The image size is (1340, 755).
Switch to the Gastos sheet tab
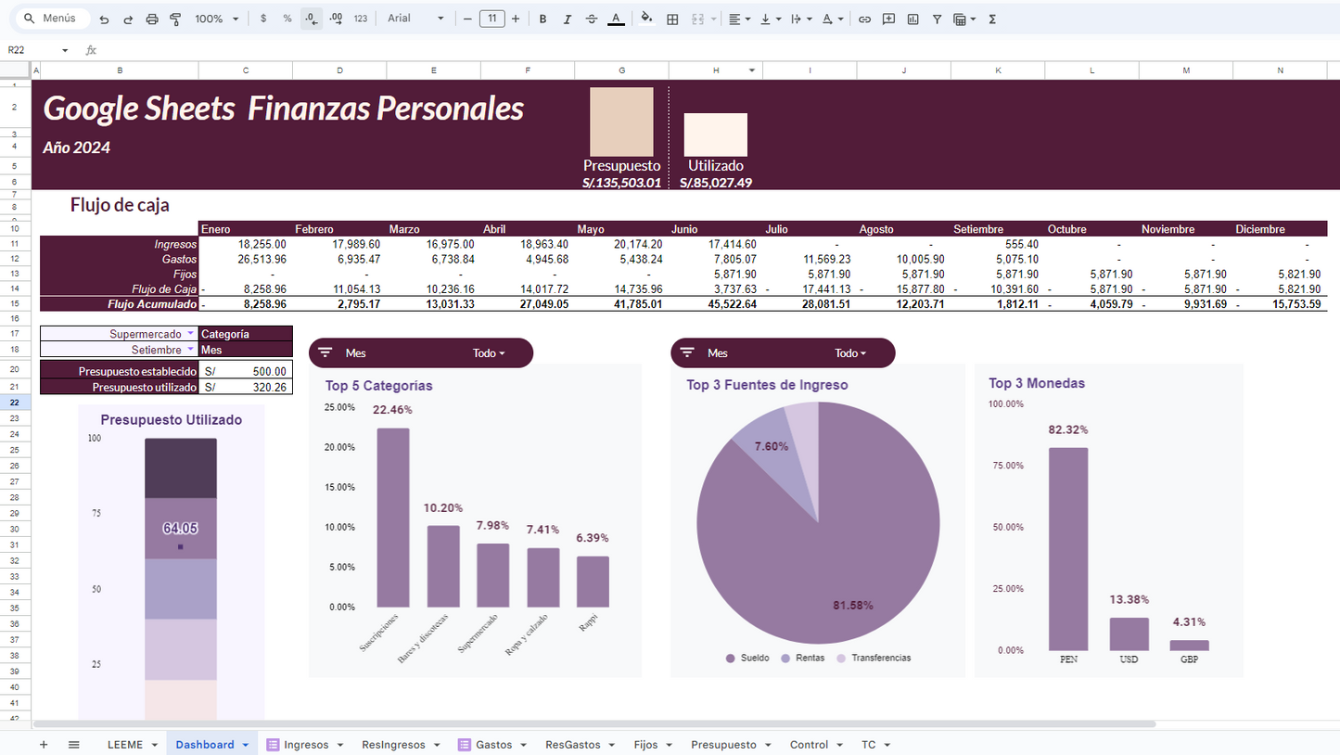click(x=493, y=744)
